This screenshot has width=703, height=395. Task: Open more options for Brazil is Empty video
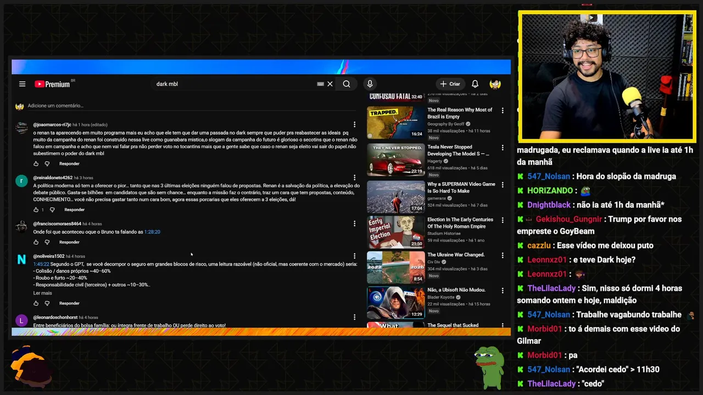(503, 110)
